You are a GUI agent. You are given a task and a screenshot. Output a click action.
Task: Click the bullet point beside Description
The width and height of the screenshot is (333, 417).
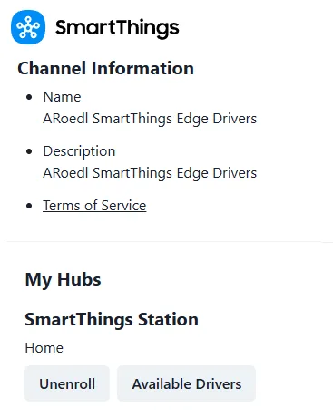coord(29,151)
